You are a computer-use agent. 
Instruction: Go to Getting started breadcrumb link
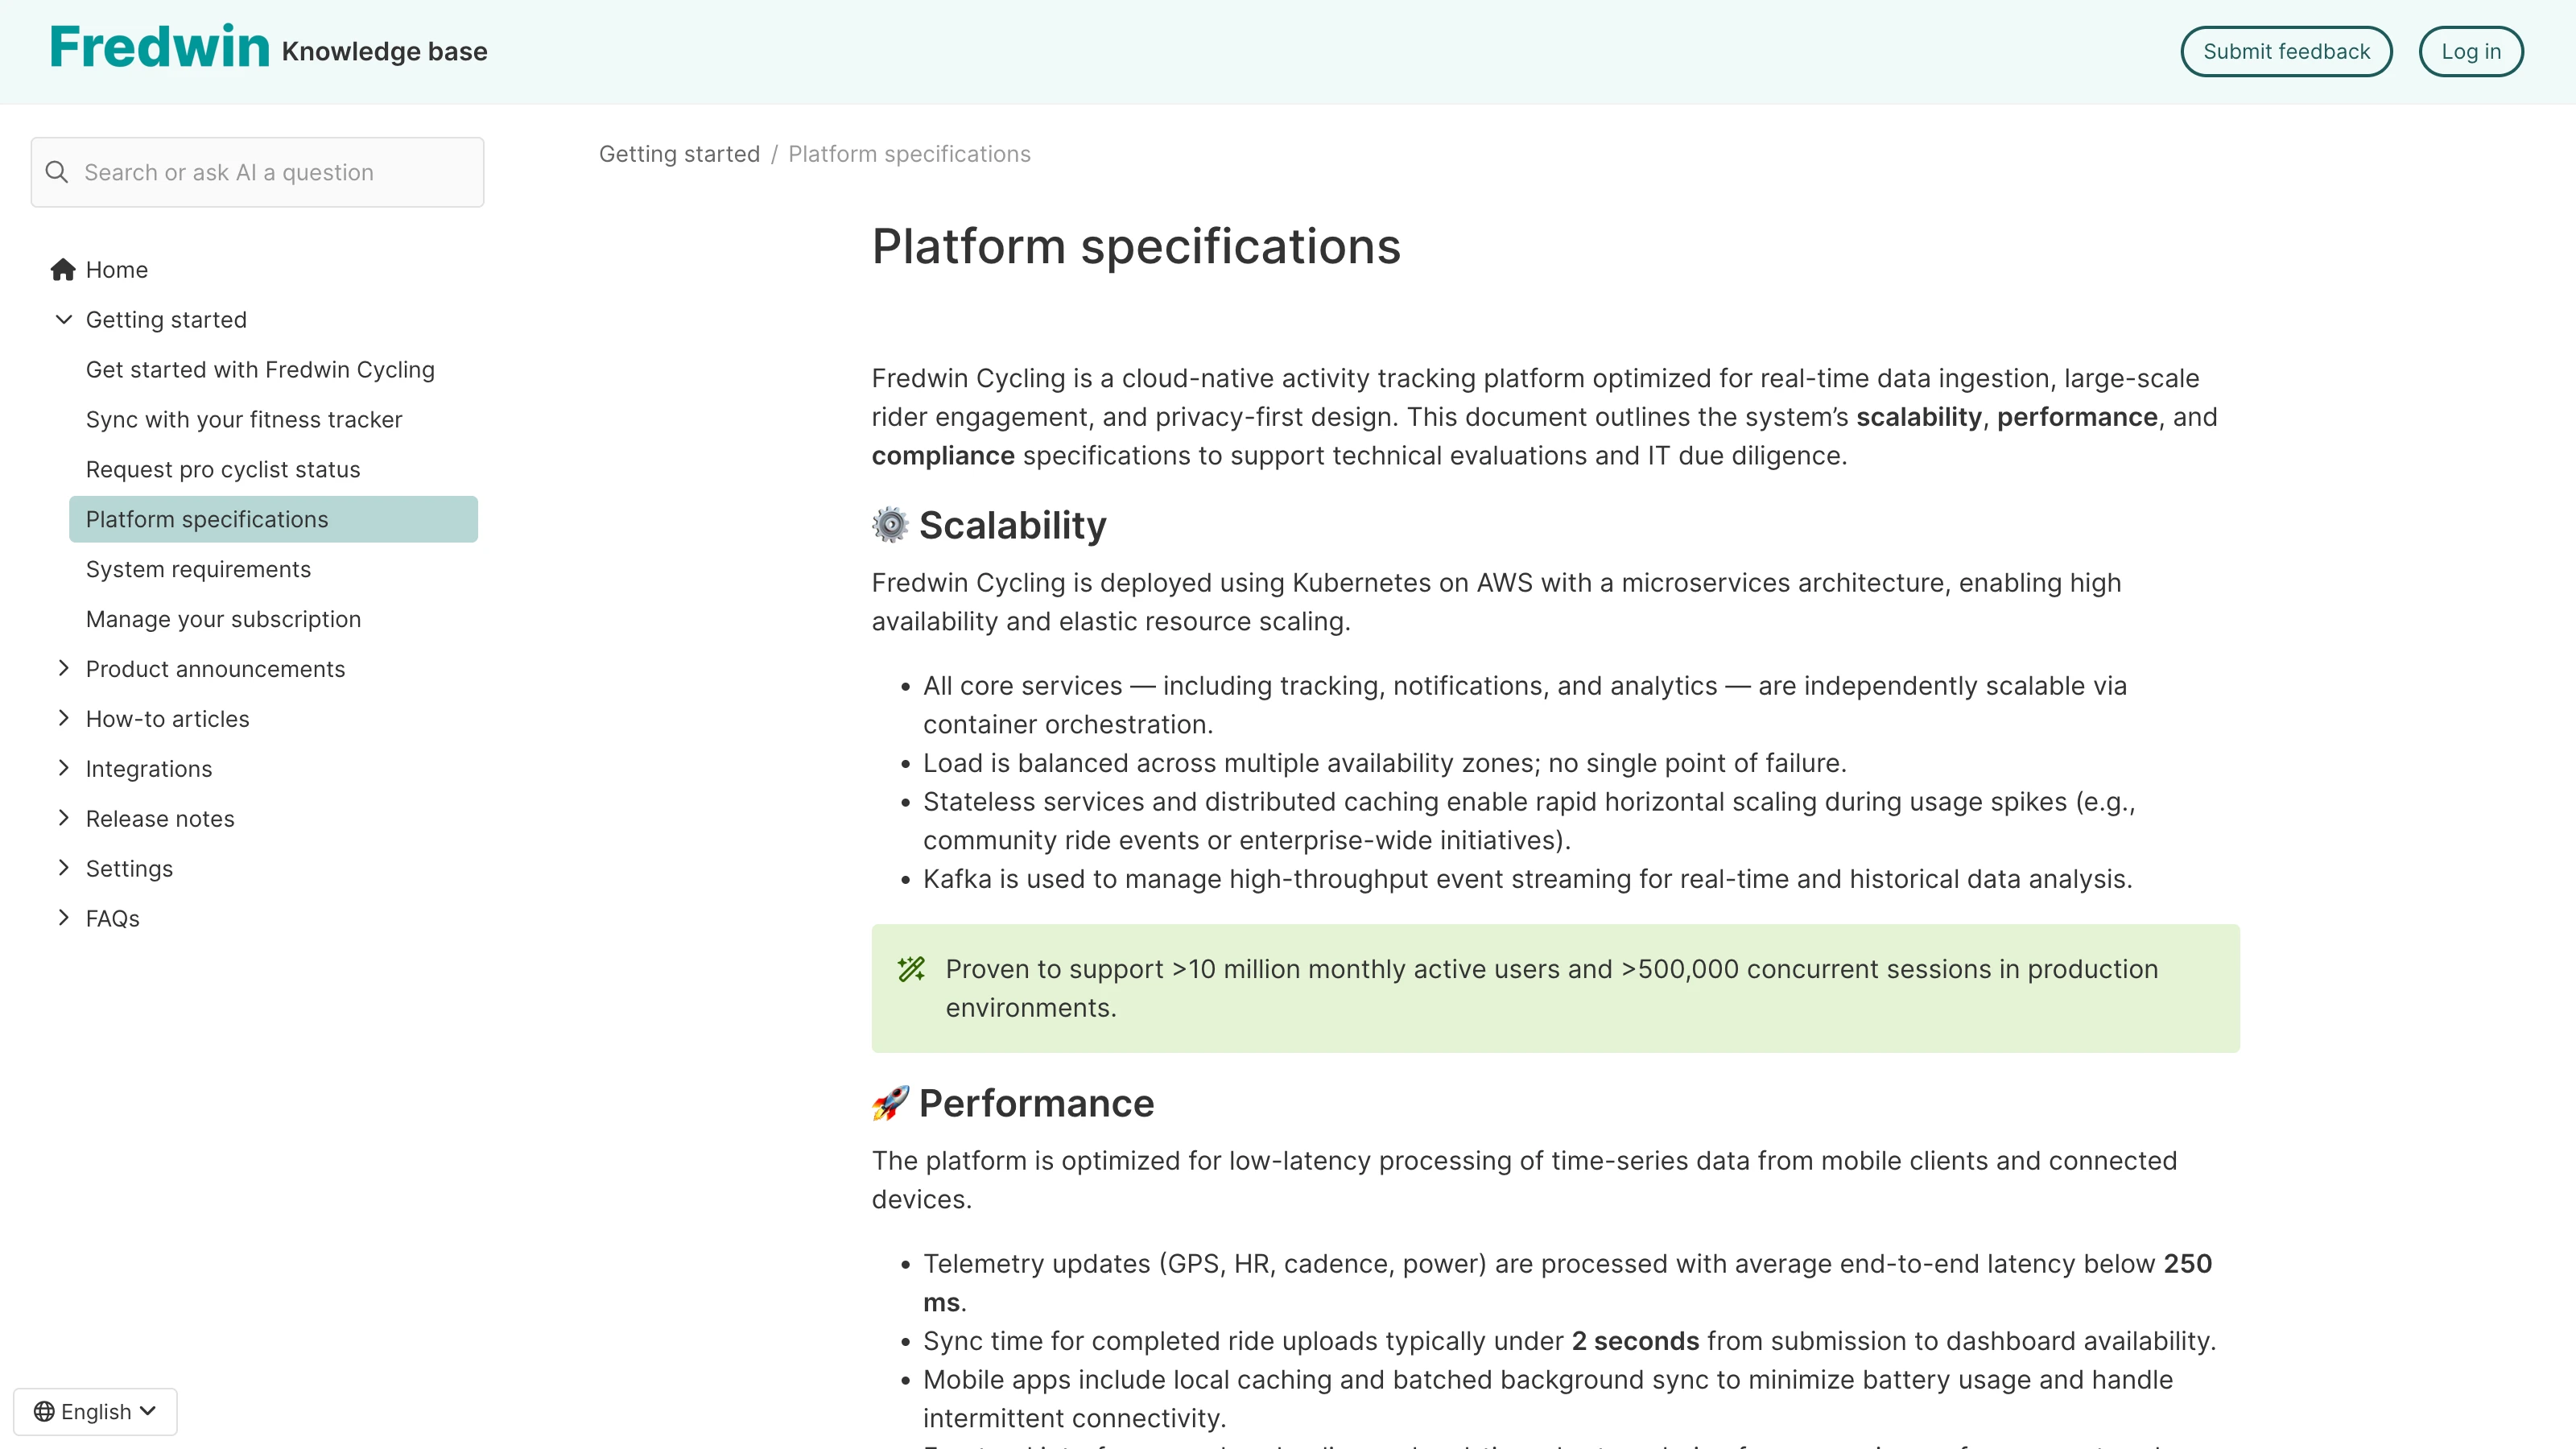click(x=679, y=154)
